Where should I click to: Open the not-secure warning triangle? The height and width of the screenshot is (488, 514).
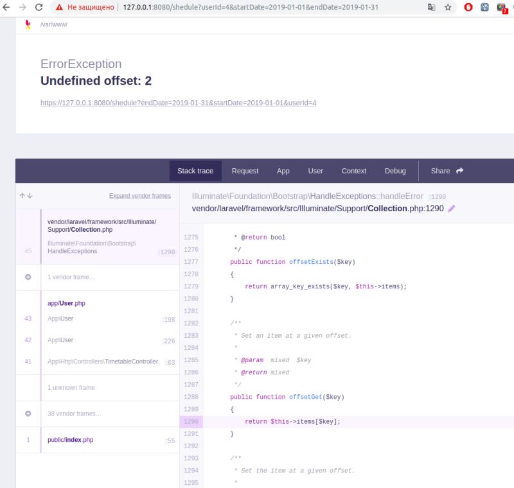[59, 7]
